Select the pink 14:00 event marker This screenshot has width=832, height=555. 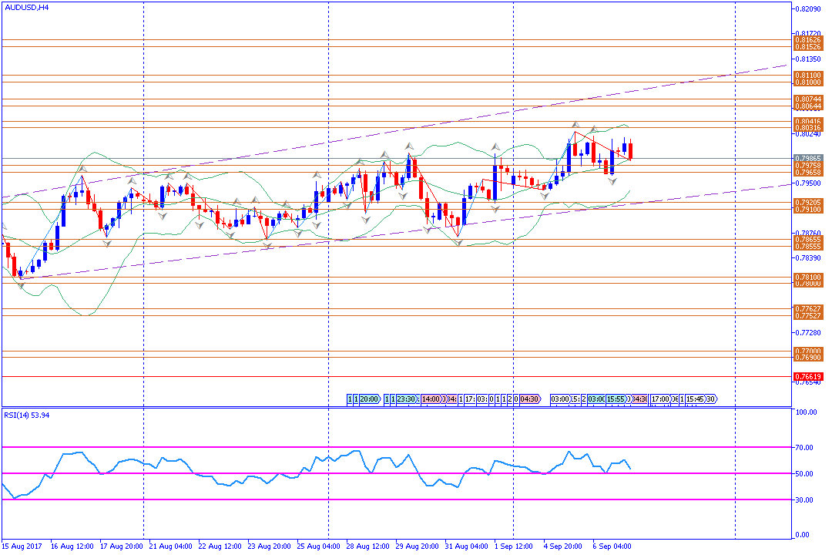tap(431, 399)
